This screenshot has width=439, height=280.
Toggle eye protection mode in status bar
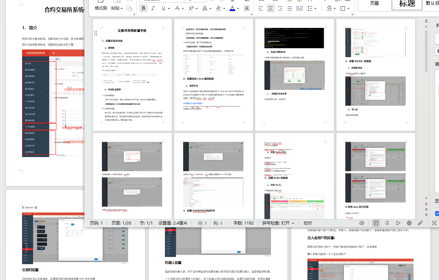coord(362,223)
